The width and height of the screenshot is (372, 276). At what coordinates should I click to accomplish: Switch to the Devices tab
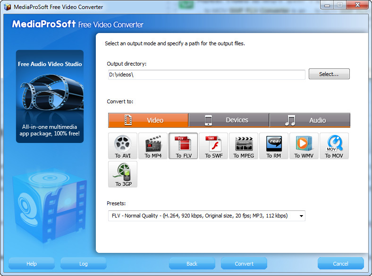[229, 120]
